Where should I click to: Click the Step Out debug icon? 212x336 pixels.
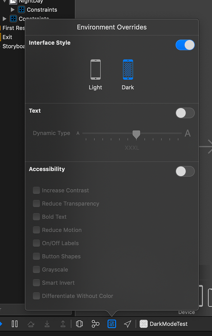(x=63, y=324)
